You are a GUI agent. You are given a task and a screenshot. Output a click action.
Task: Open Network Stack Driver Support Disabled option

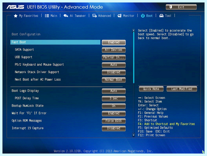click(114, 72)
